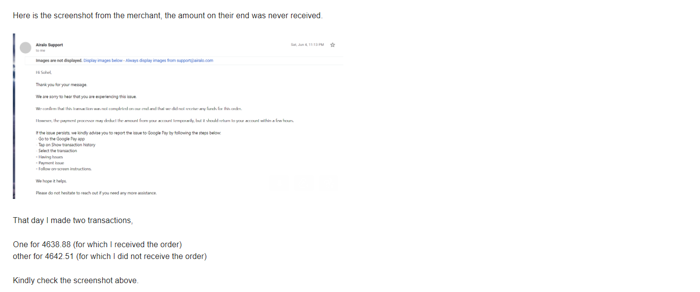The height and width of the screenshot is (292, 700).
Task: Click "Always display images from support@airalo.com"
Action: point(169,61)
